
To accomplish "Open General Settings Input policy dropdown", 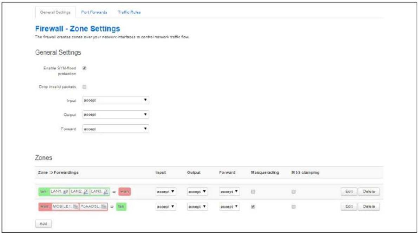I will click(116, 100).
